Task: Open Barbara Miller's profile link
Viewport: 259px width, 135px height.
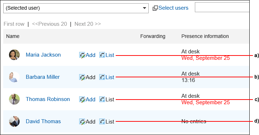Action: point(43,77)
